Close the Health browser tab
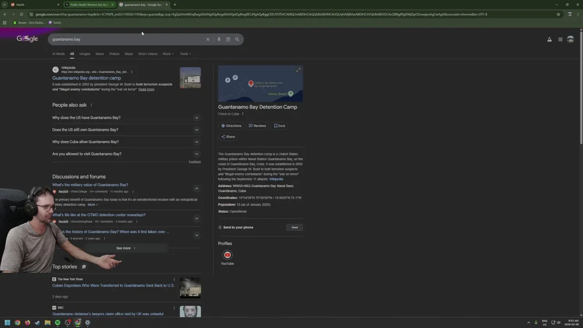This screenshot has height=328, width=583. click(58, 5)
